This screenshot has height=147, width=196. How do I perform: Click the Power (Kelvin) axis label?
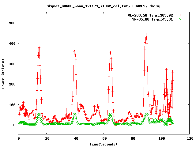3,74
